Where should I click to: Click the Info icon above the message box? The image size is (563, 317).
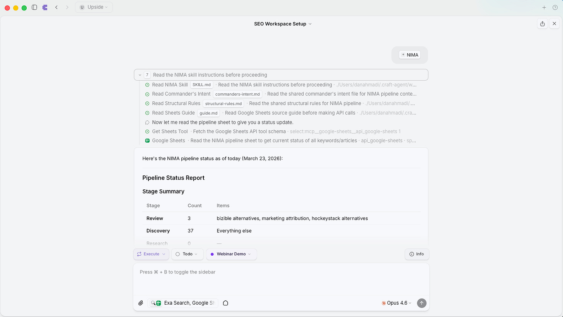pos(411,254)
